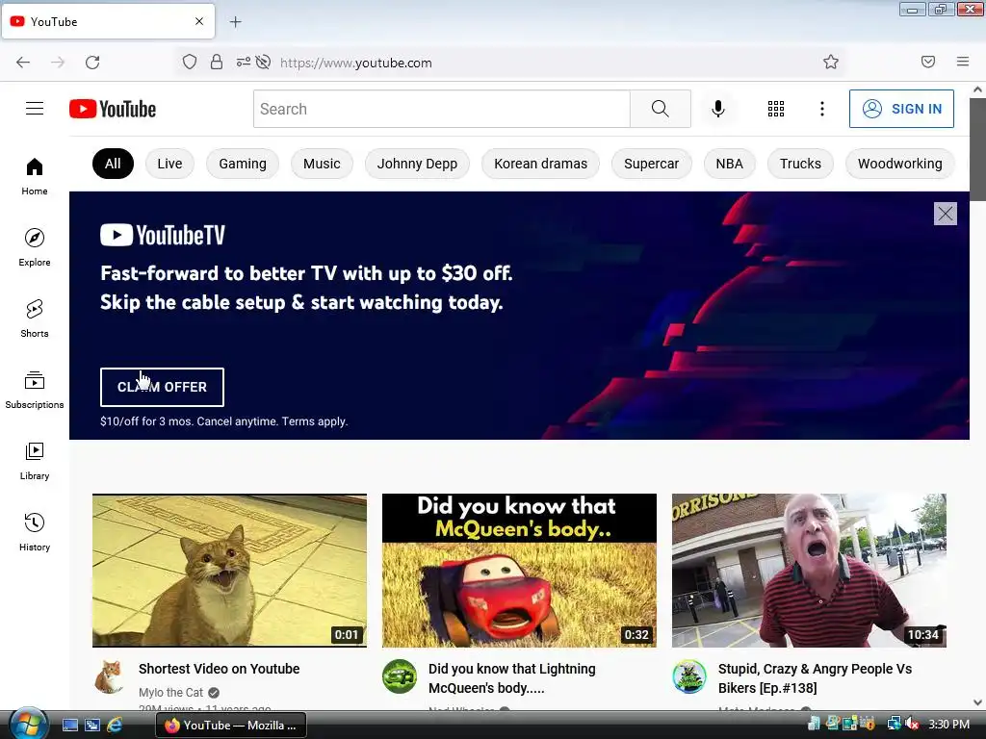Open the Firefox application menu

click(963, 62)
